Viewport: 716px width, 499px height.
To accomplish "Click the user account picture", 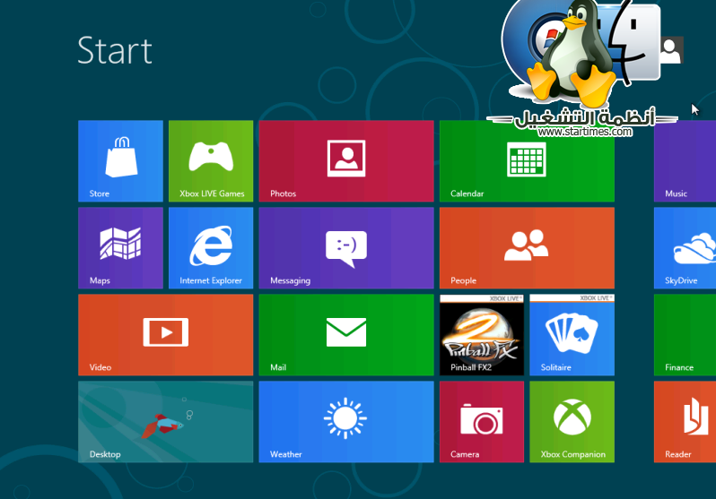I will tap(671, 50).
